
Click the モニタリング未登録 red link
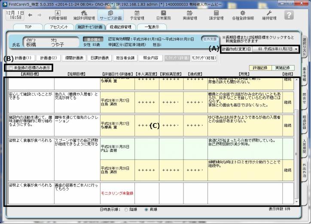pos(117,193)
